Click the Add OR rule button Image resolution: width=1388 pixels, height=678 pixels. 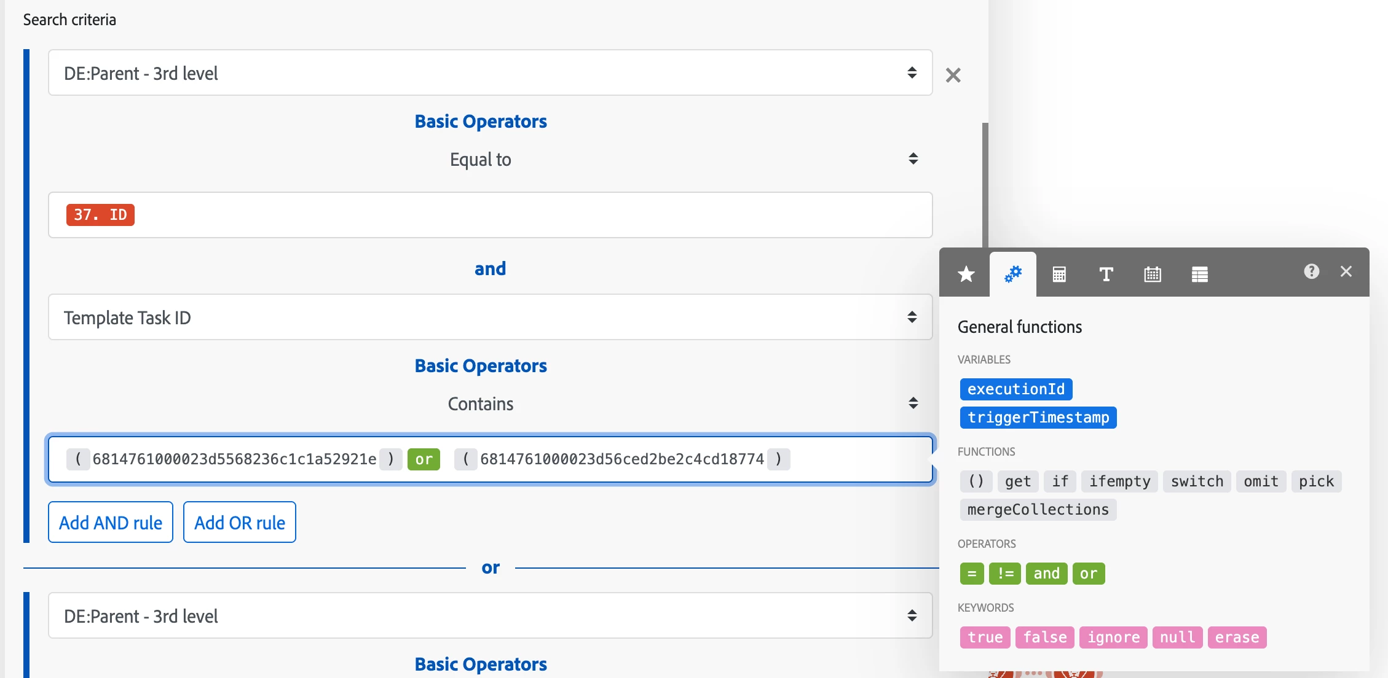tap(239, 523)
